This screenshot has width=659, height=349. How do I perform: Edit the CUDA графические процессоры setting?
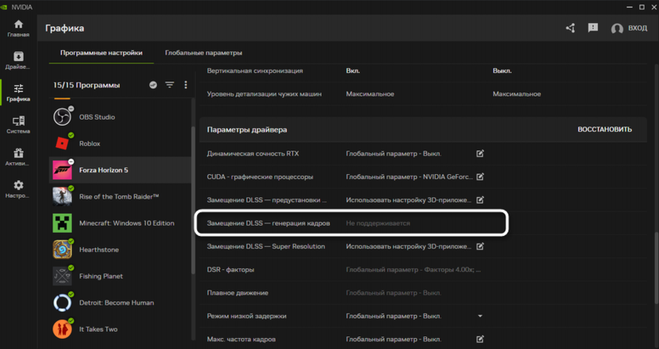(x=480, y=176)
